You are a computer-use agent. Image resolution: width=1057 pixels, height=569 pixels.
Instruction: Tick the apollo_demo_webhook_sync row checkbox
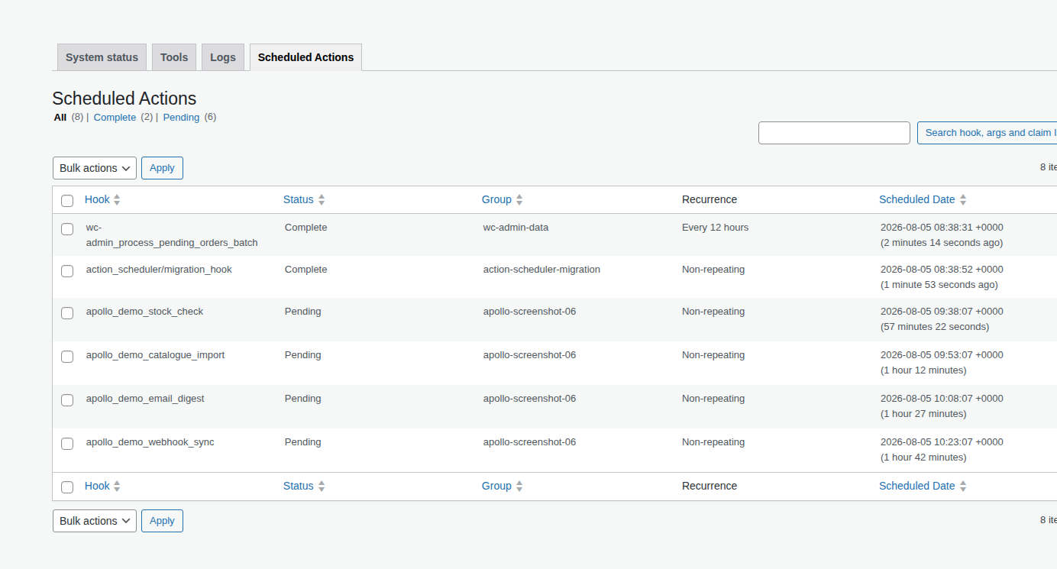click(x=67, y=444)
